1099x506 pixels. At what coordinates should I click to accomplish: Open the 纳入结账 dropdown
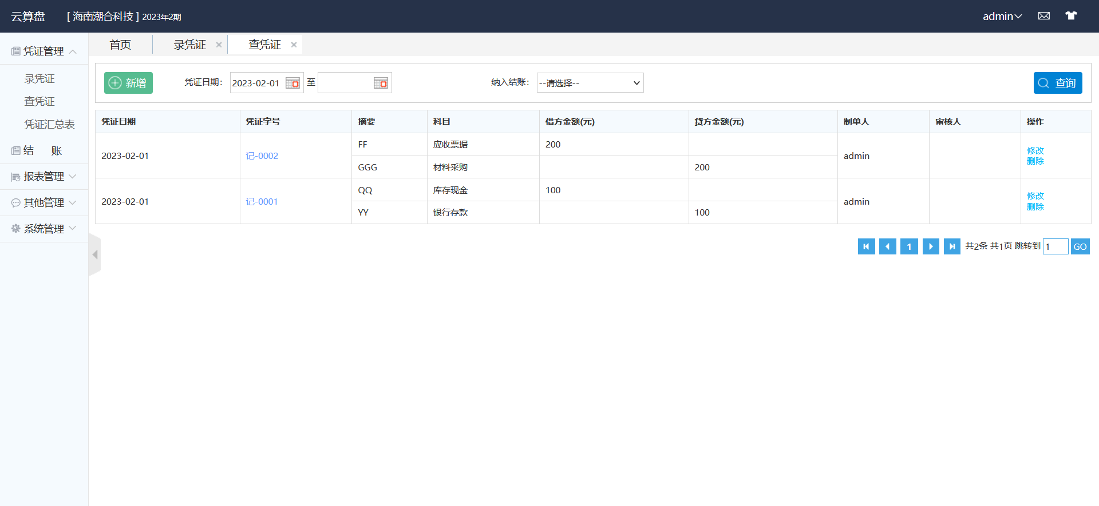(x=590, y=83)
